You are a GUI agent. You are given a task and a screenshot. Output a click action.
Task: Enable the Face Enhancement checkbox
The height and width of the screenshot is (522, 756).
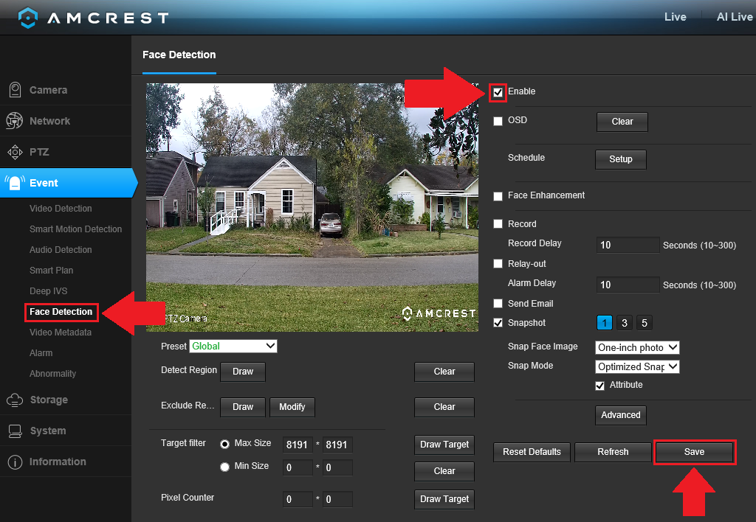[x=498, y=196]
